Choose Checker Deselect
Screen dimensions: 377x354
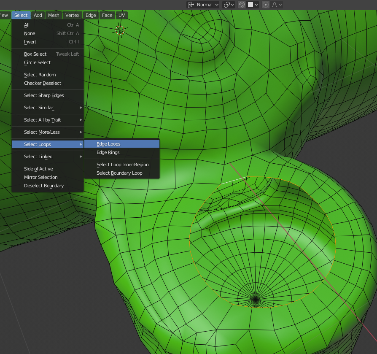click(48, 83)
